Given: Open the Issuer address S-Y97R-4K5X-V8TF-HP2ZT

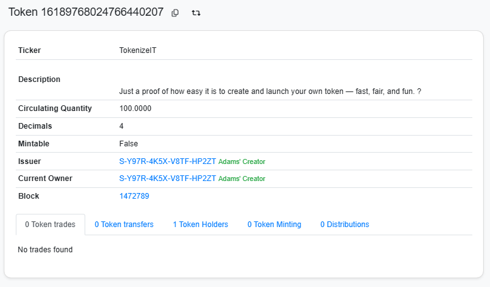Looking at the screenshot, I should coord(167,161).
